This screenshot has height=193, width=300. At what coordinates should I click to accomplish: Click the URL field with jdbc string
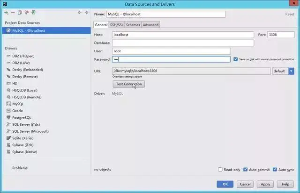191,71
